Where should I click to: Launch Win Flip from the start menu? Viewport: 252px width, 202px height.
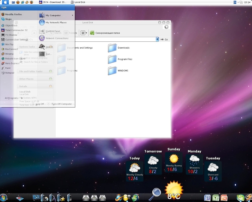pyautogui.click(x=7, y=44)
